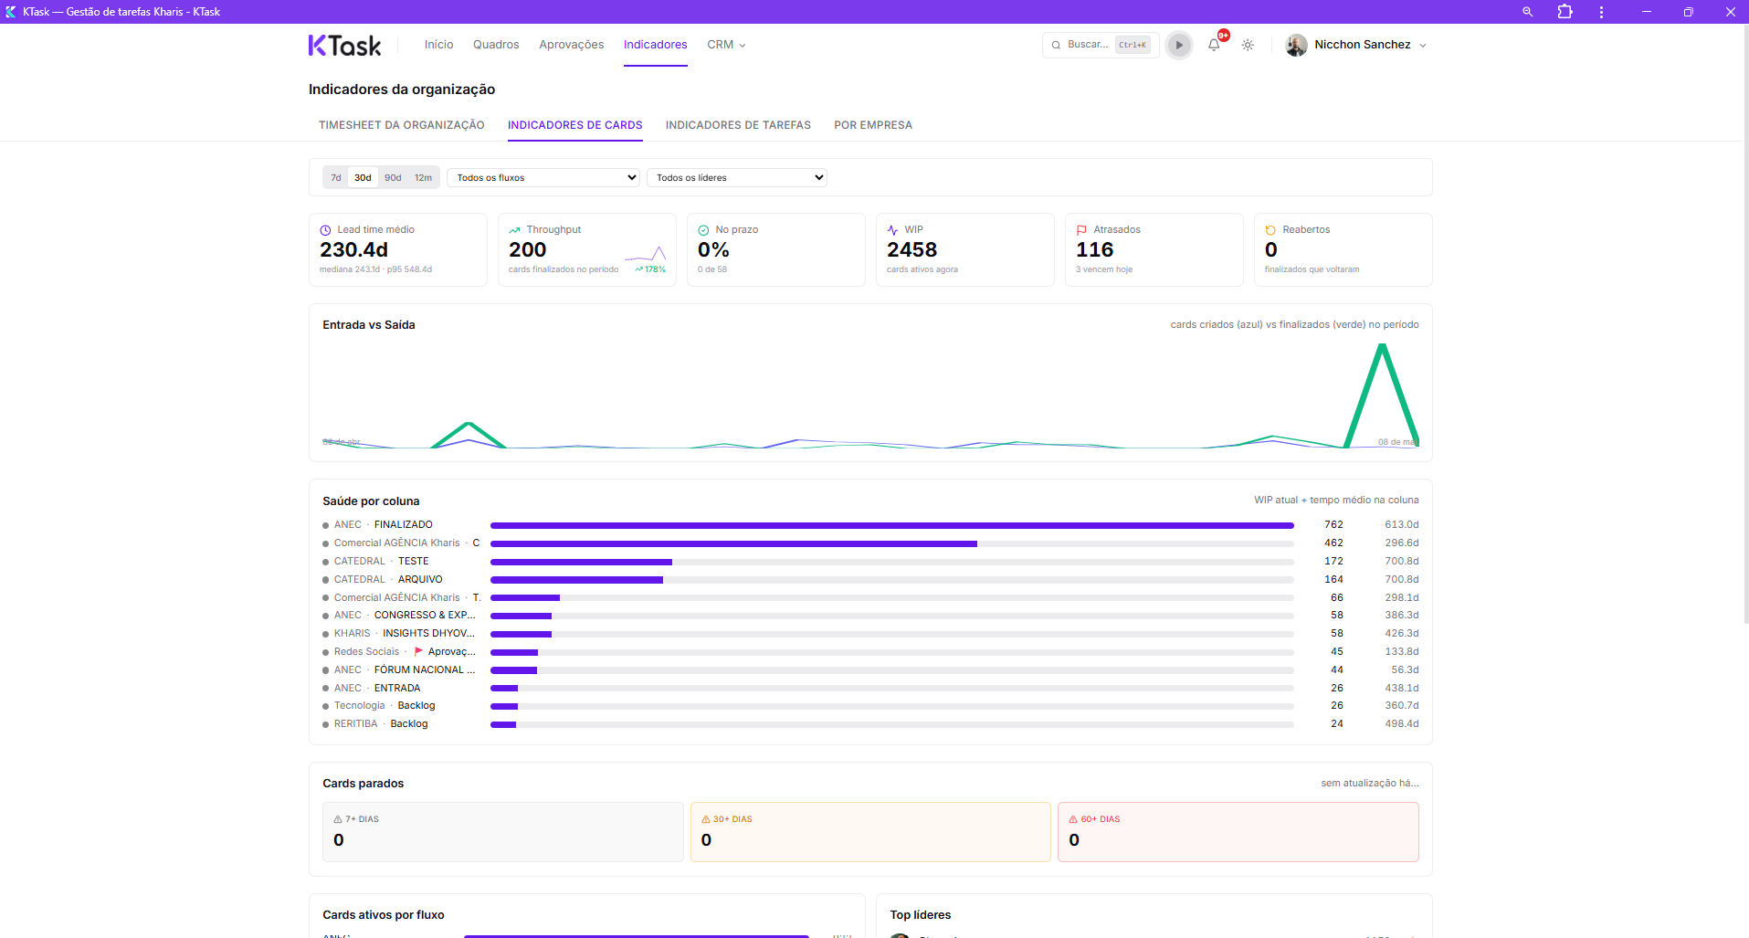The height and width of the screenshot is (938, 1749).
Task: Click the RERITIBA Backlog row label
Action: tap(381, 723)
